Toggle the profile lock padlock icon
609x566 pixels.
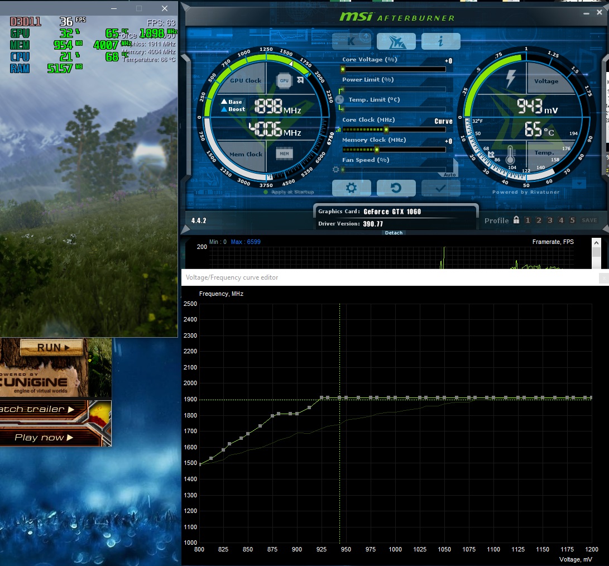(516, 220)
